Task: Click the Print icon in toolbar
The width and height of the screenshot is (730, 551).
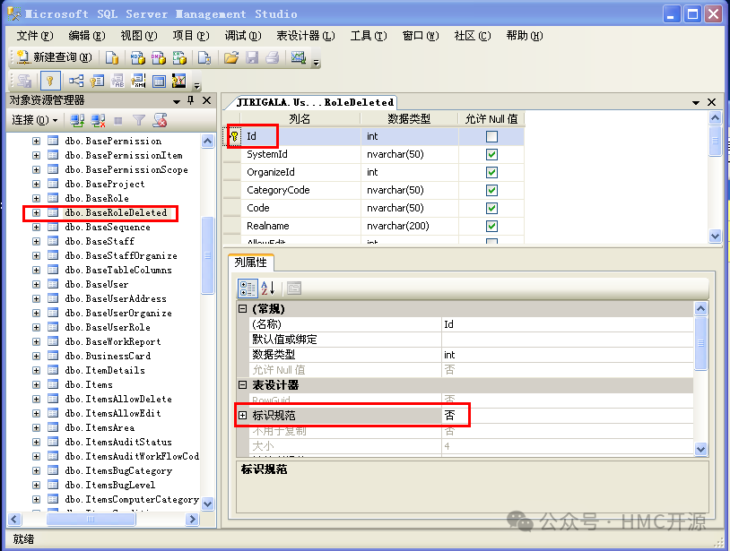Action: 273,57
